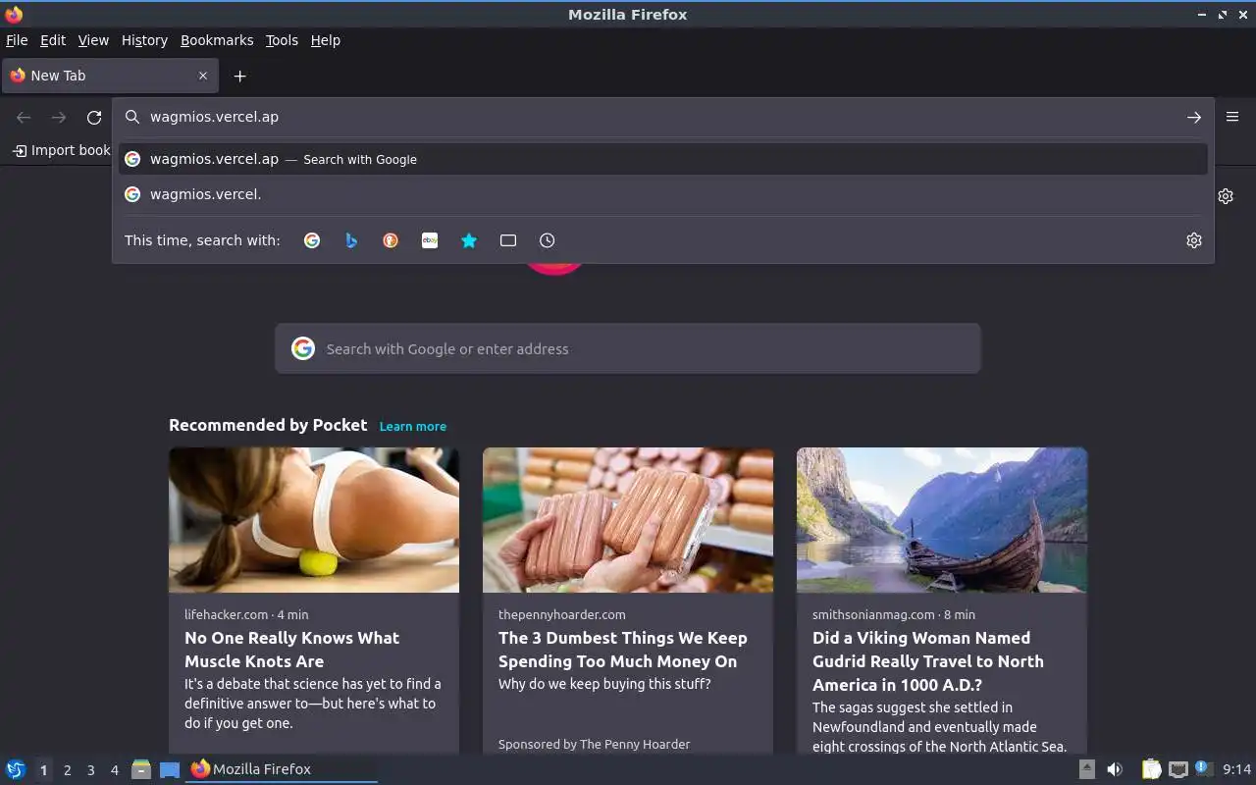
Task: Choose 'wagmios.vercel.ap — Search with Google' suggestion
Action: point(663,159)
